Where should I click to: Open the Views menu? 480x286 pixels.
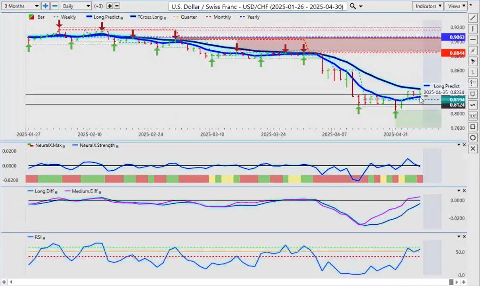456,6
